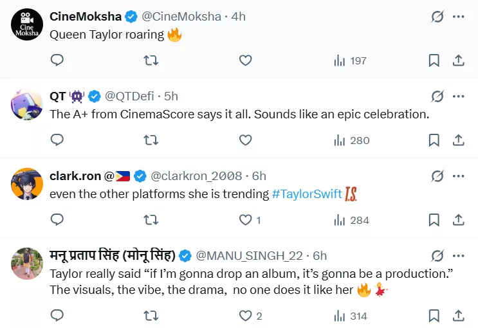Like clark.ron's trending tweet
The image size is (478, 328).
tap(245, 220)
